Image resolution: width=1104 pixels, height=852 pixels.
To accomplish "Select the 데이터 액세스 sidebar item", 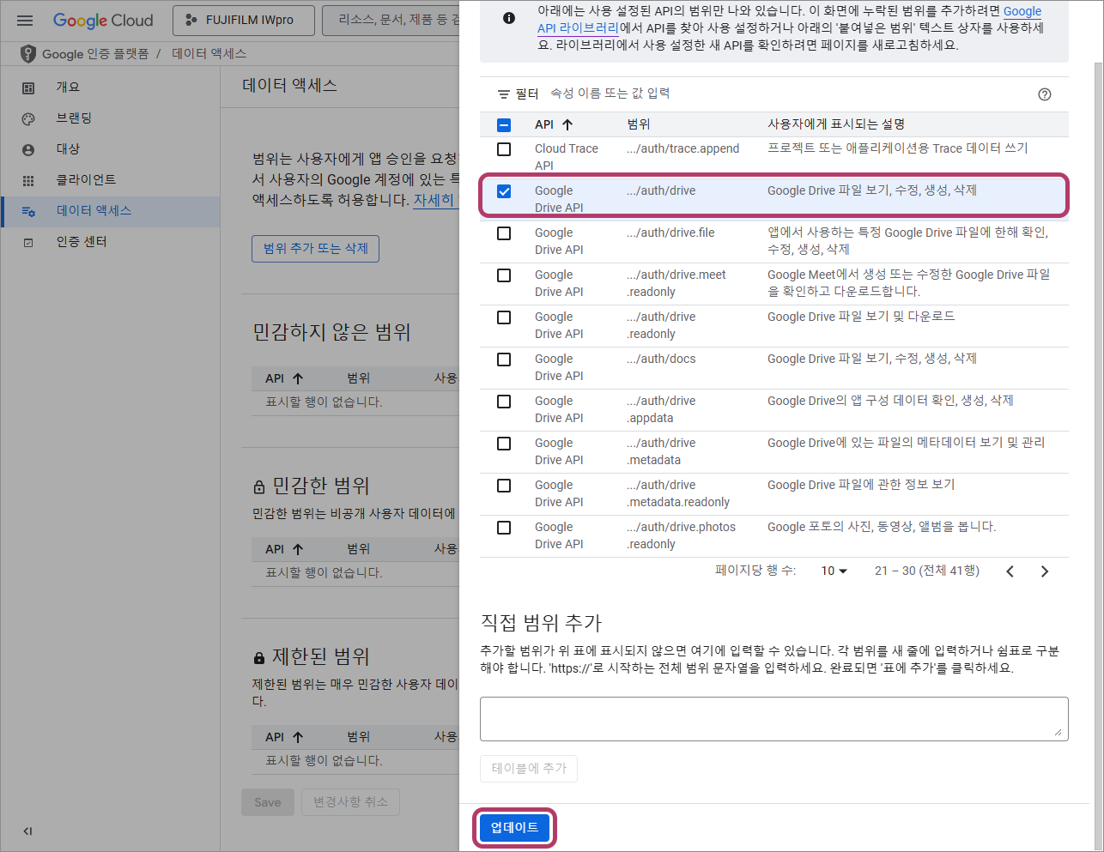I will click(110, 211).
